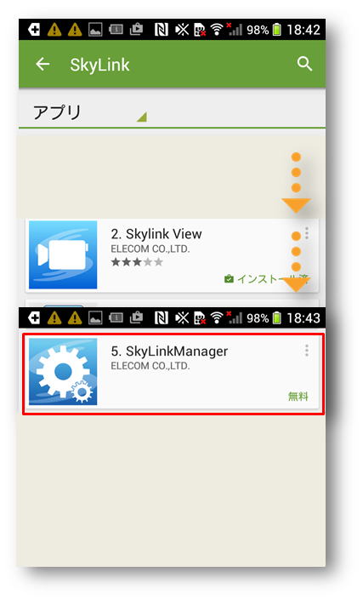Image resolution: width=363 pixels, height=600 pixels.
Task: Tap ELECOM CO.,LTD. under SkyLinkManager
Action: (150, 366)
